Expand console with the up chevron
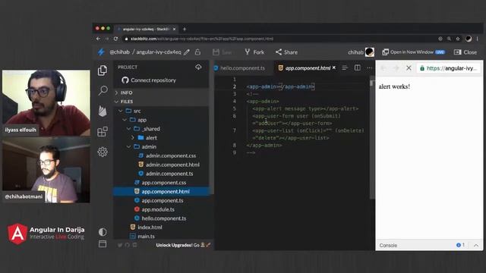 coord(476,245)
